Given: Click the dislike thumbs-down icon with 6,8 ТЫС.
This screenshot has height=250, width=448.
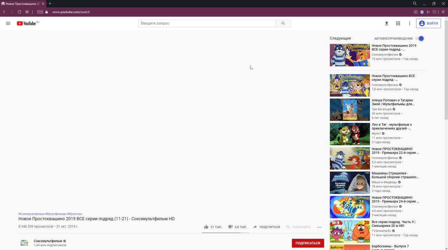Looking at the screenshot, I should click(230, 227).
